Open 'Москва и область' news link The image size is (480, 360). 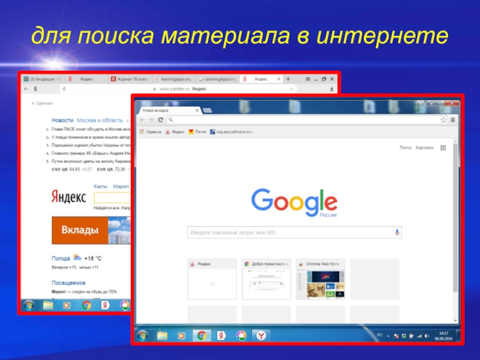click(x=100, y=121)
